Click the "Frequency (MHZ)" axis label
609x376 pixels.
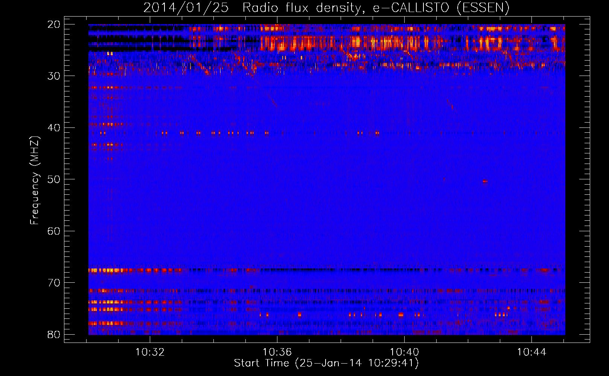click(x=35, y=180)
